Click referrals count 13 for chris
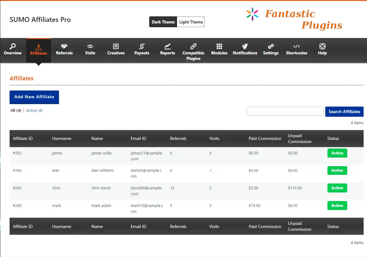 tap(172, 188)
